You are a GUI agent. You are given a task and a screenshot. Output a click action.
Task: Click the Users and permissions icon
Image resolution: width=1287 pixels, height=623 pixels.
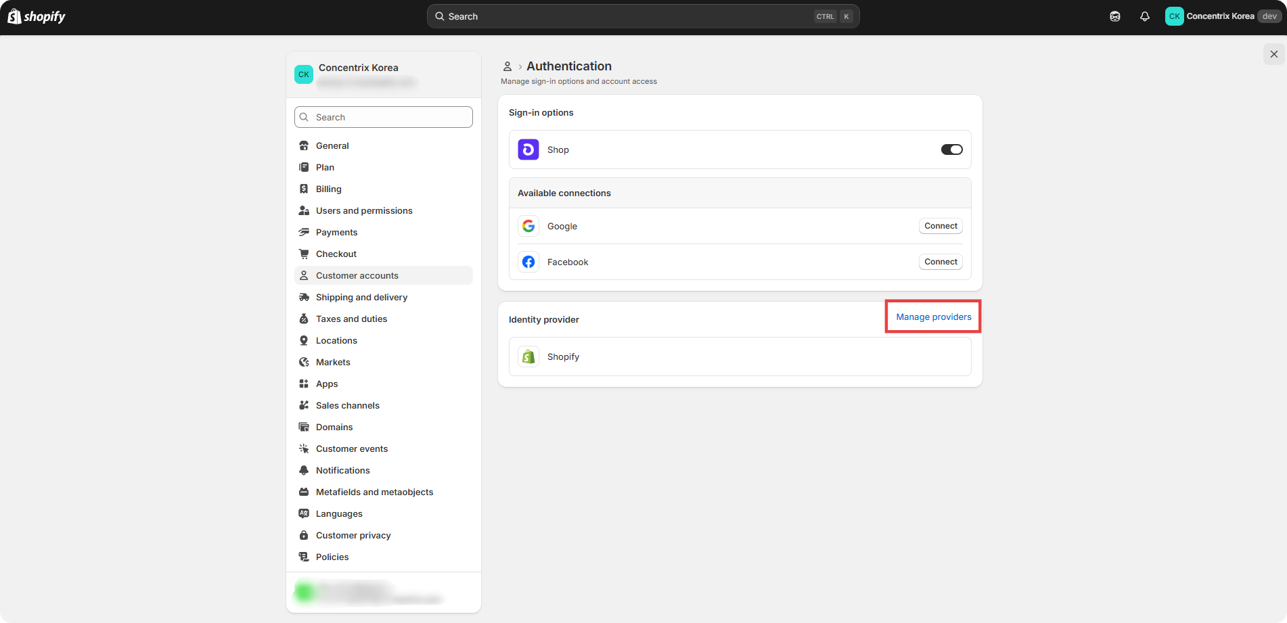(x=304, y=210)
